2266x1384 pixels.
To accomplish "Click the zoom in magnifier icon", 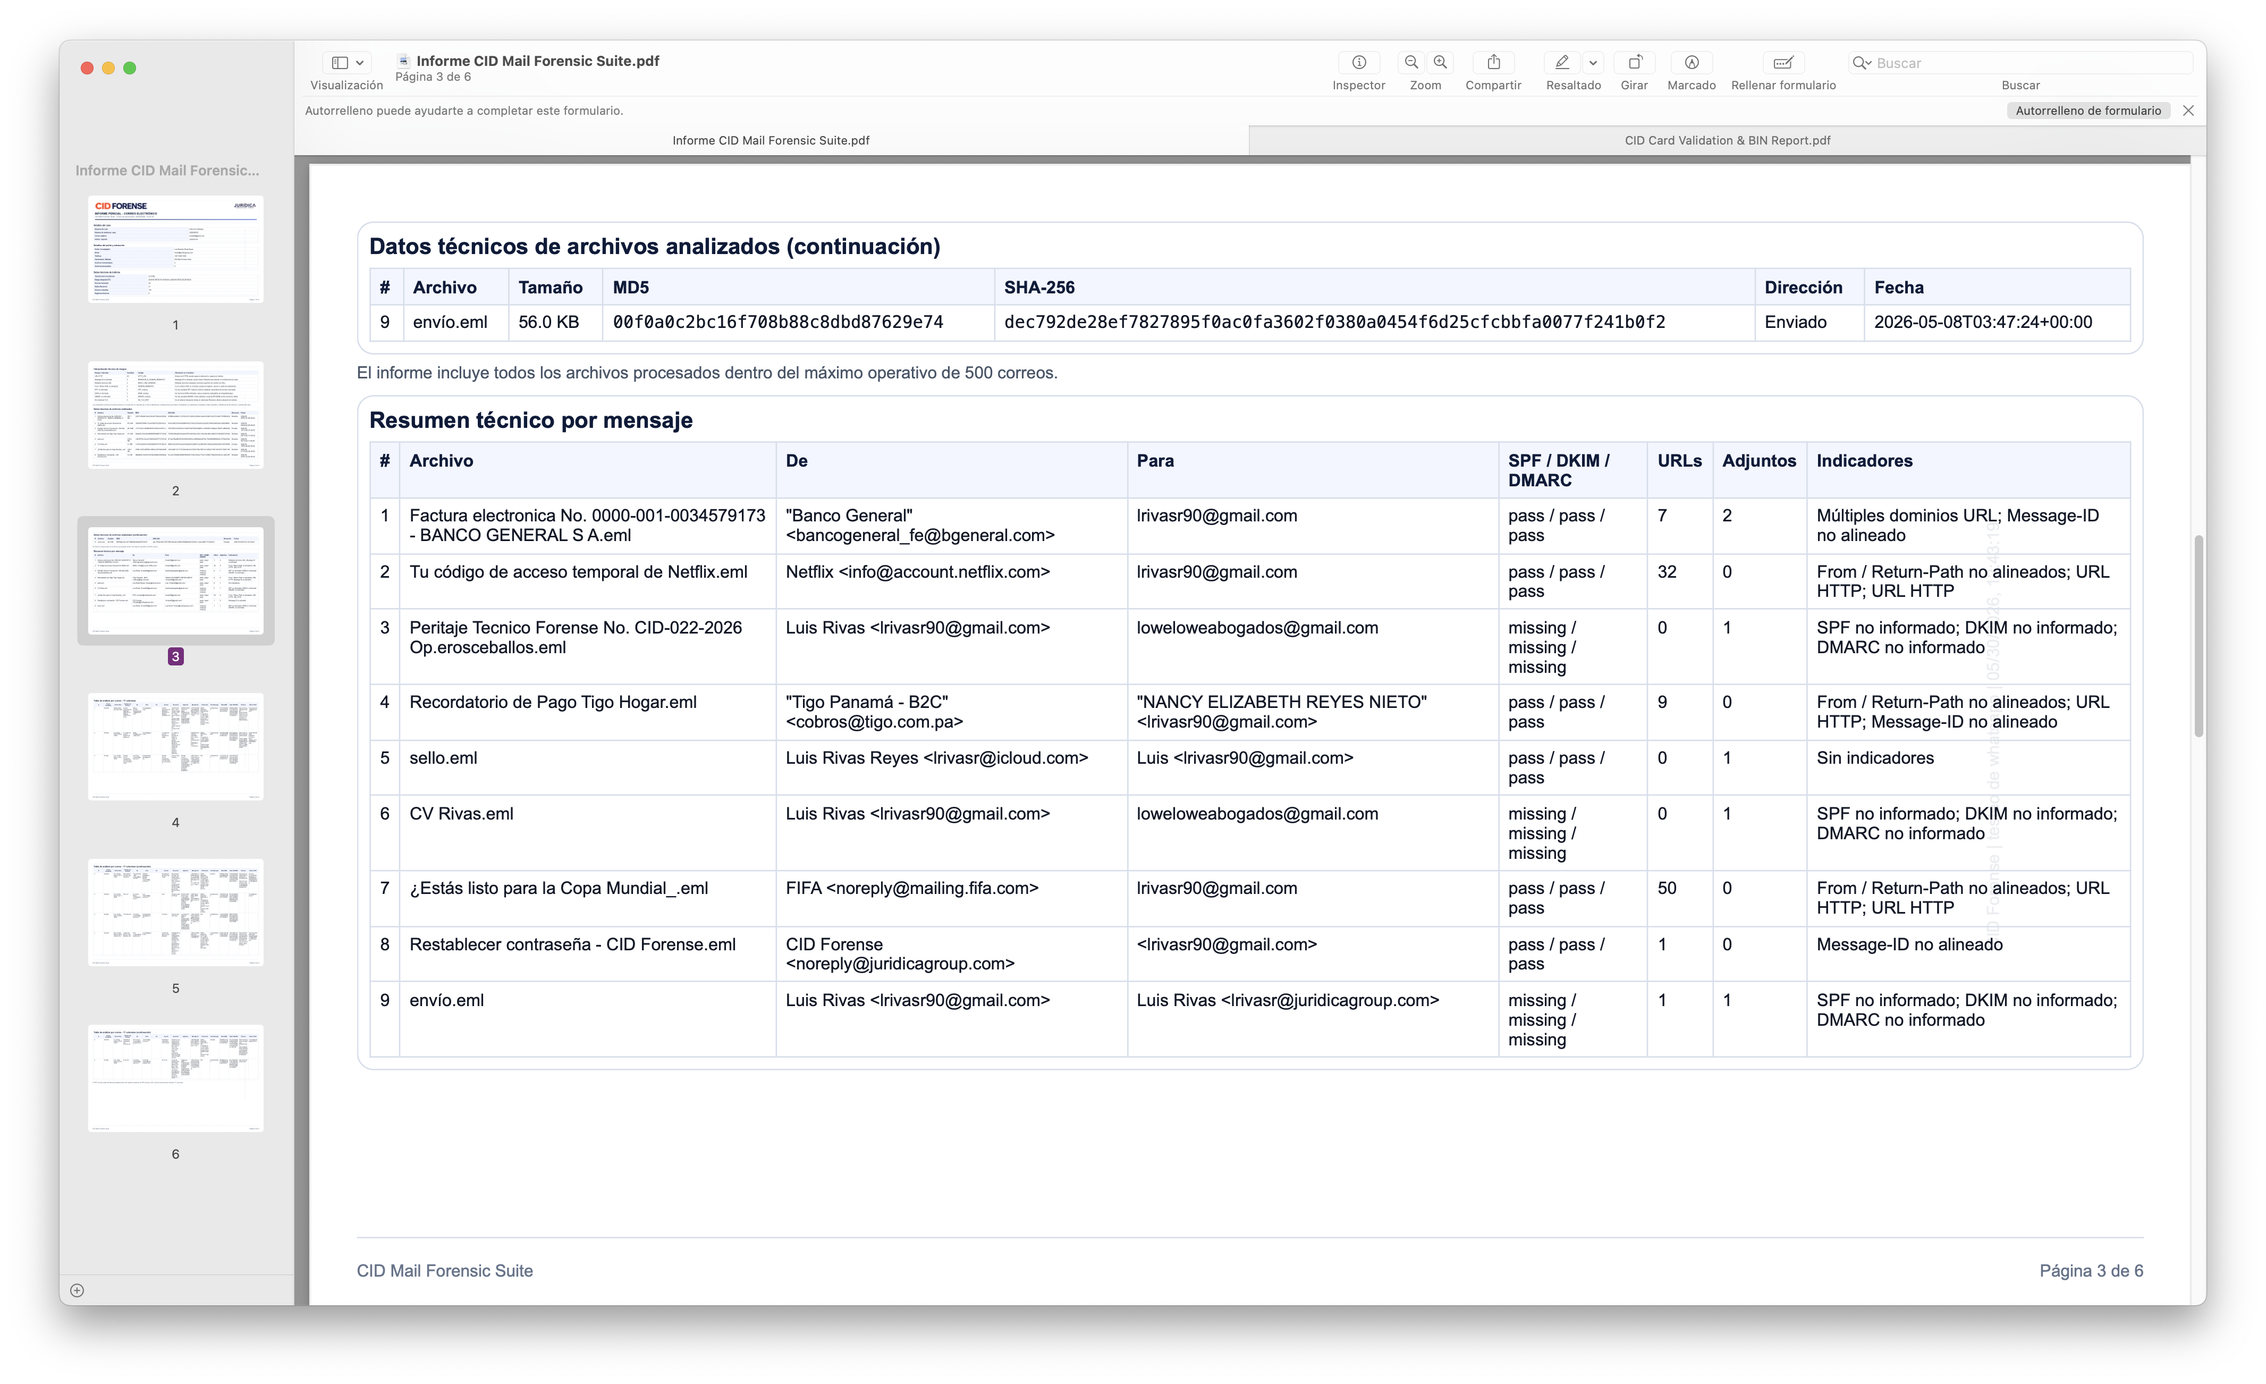I will (1440, 63).
